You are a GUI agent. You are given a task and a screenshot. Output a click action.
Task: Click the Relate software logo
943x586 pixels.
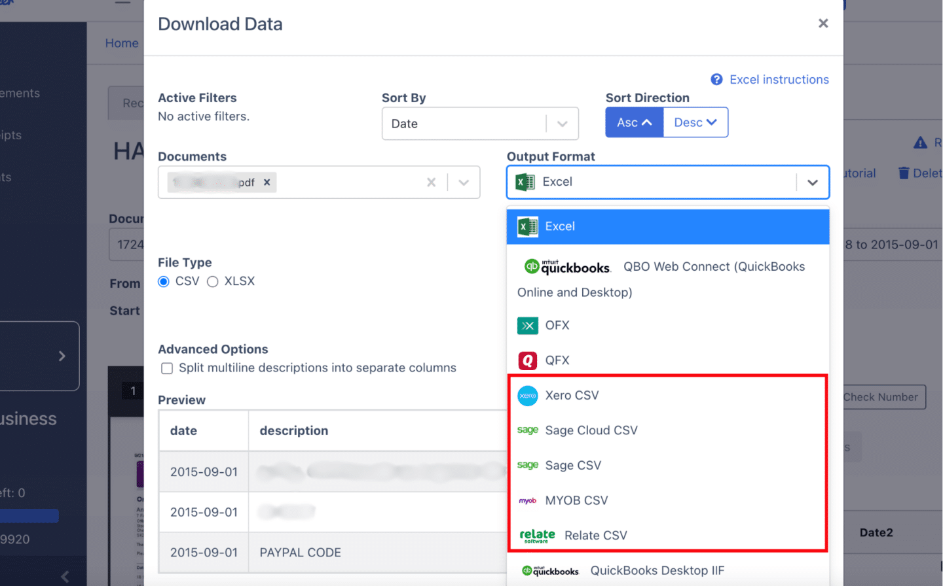(537, 536)
